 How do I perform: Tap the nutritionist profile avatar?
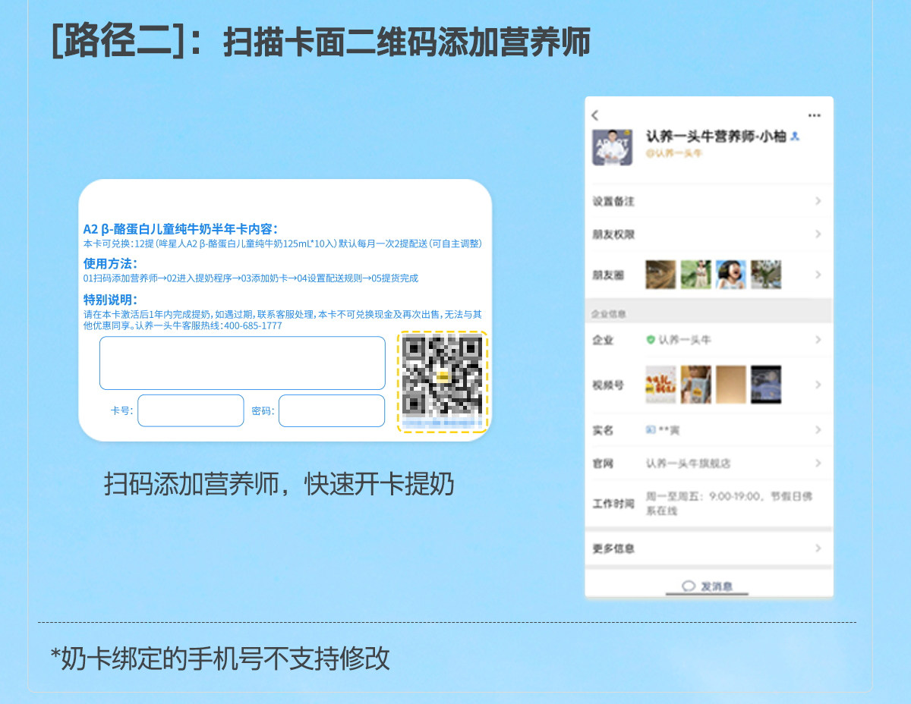point(612,147)
